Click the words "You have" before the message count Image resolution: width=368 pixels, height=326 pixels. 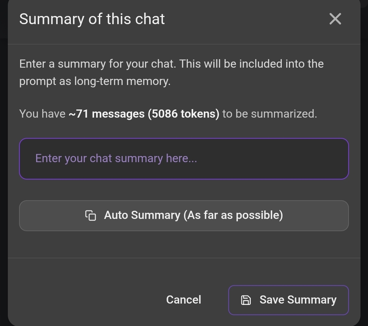pos(42,114)
